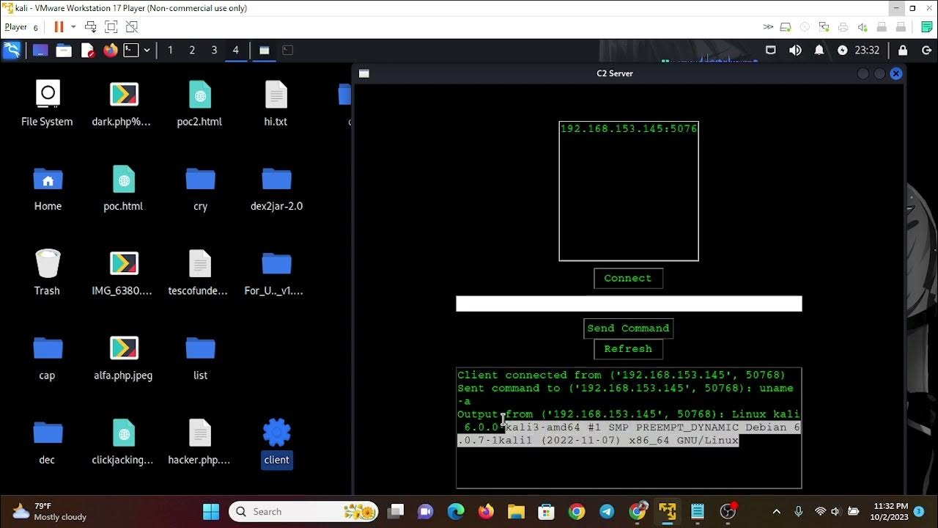Image resolution: width=938 pixels, height=528 pixels.
Task: Select the File System desktop icon
Action: [47, 103]
